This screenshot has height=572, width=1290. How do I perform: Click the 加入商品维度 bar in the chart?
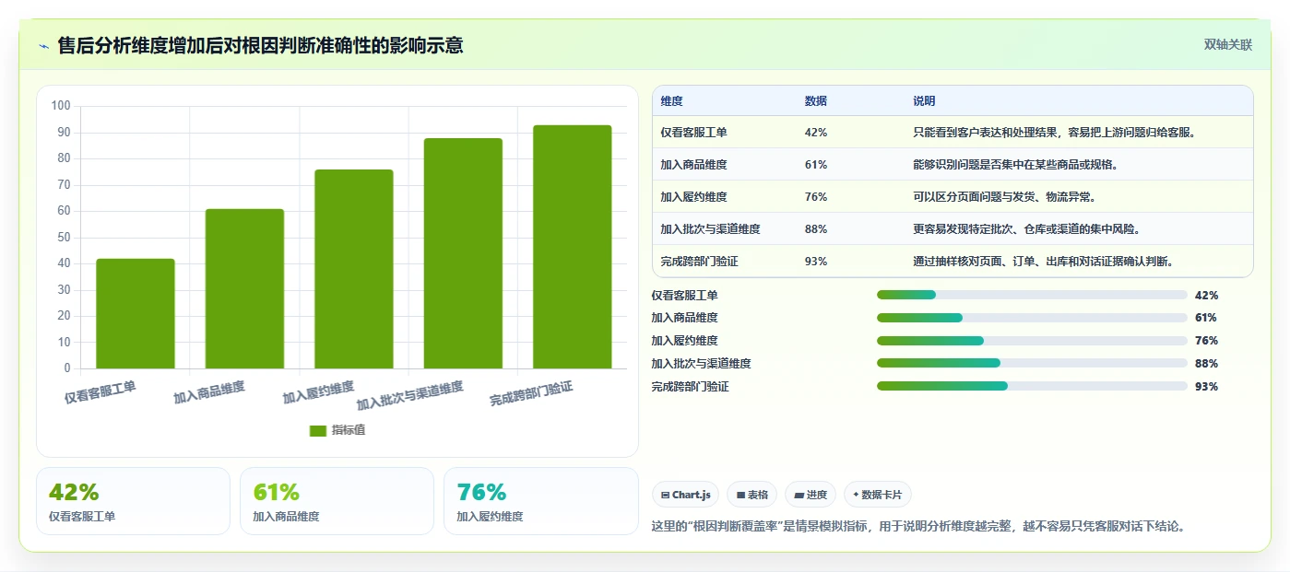tap(244, 288)
